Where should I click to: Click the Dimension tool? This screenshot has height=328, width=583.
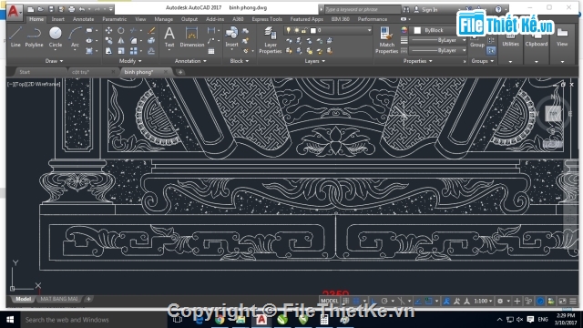click(192, 36)
